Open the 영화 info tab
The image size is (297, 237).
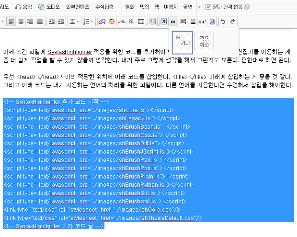coord(130,7)
